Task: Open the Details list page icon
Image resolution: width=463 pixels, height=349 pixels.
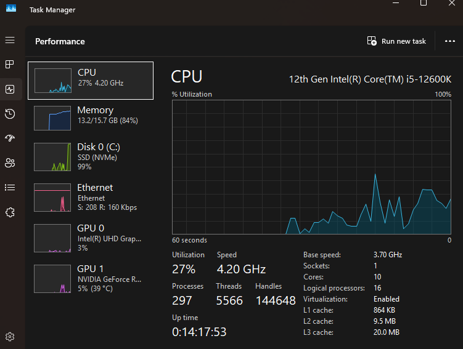Action: (x=10, y=188)
